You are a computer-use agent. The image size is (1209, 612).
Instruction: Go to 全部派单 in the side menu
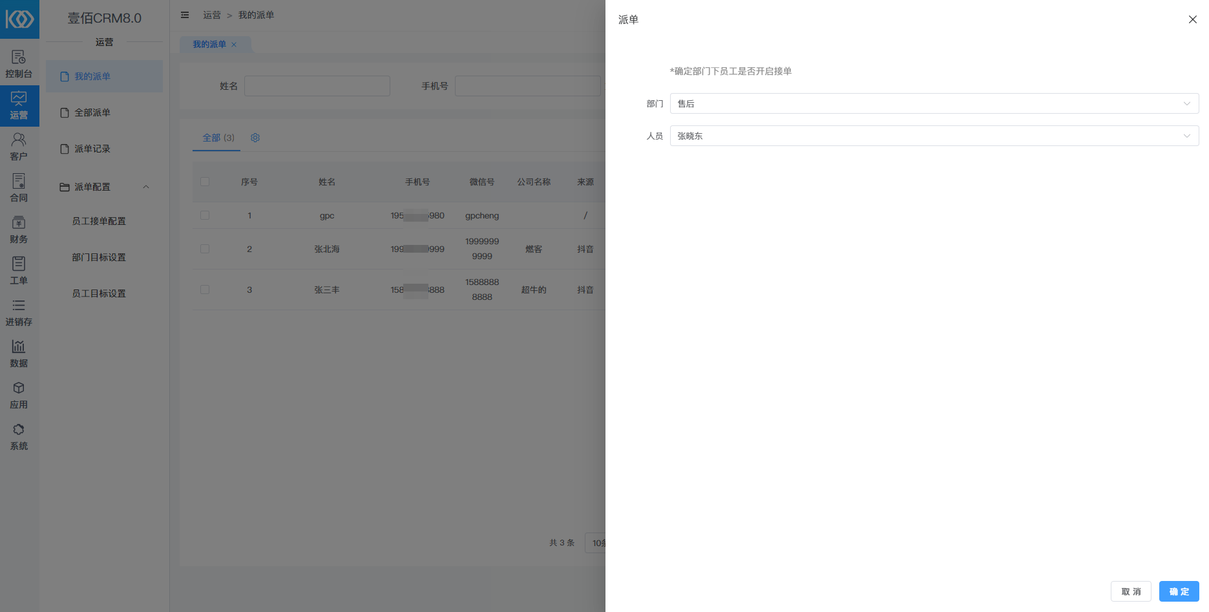point(104,112)
